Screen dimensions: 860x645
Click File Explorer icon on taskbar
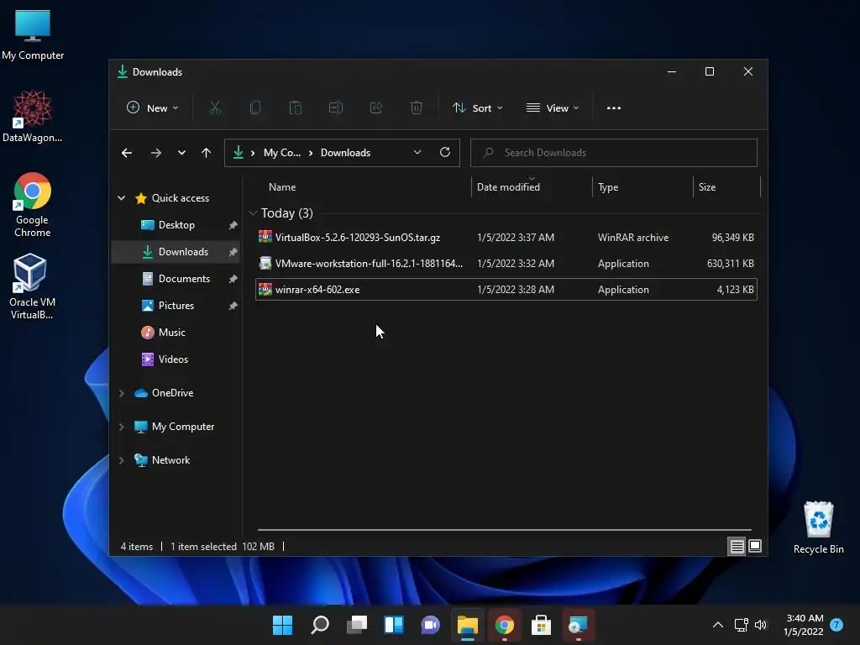pos(468,625)
